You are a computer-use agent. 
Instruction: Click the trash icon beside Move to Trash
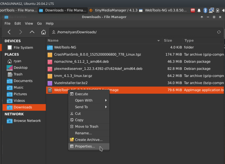coord(72,127)
